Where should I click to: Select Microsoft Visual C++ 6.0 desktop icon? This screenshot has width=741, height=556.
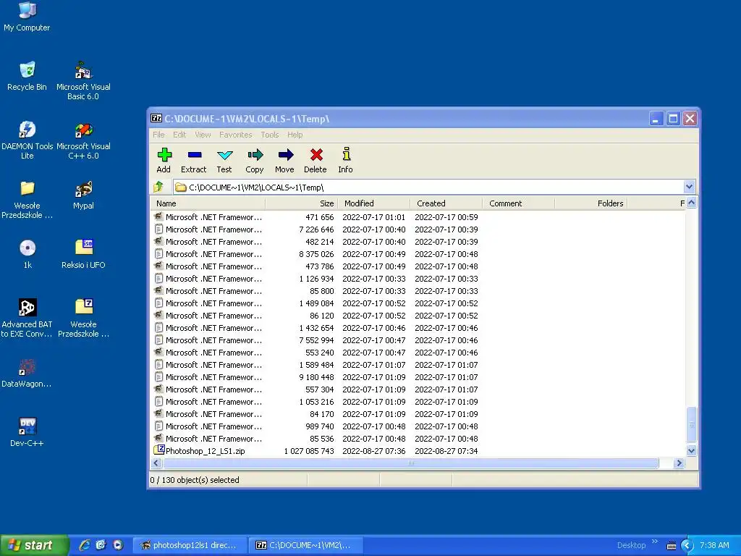(83, 140)
